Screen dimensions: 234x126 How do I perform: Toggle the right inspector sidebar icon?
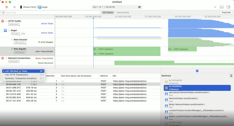coord(228,7)
